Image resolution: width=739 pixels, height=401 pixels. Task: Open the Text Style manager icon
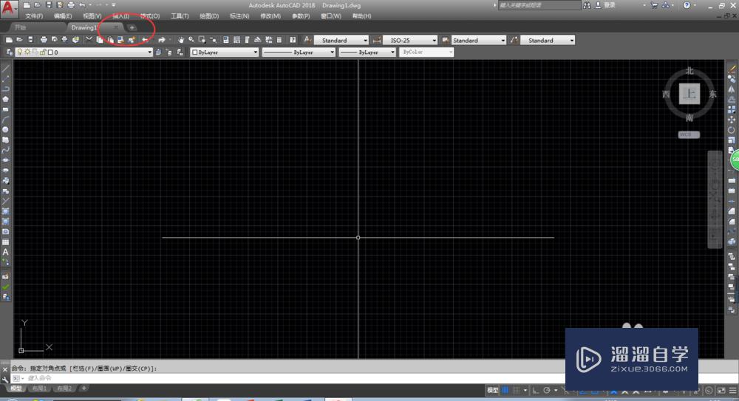[x=307, y=40]
